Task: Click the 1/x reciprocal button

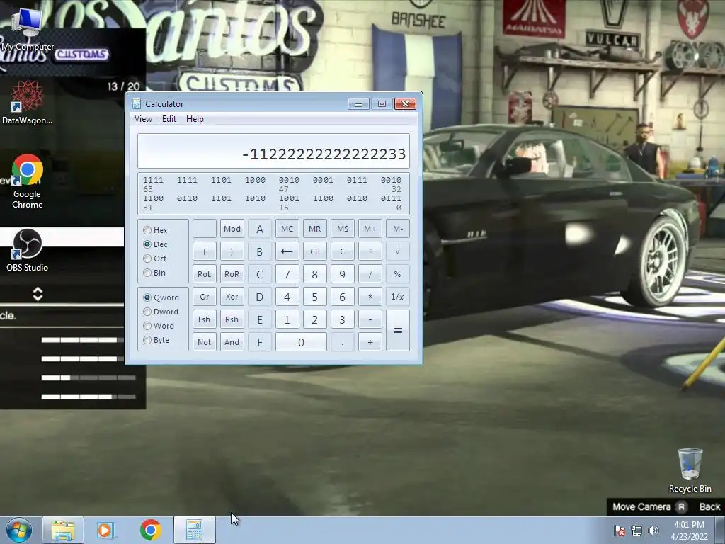Action: tap(398, 297)
